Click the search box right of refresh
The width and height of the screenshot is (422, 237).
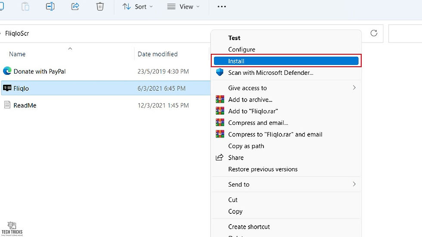pos(405,33)
